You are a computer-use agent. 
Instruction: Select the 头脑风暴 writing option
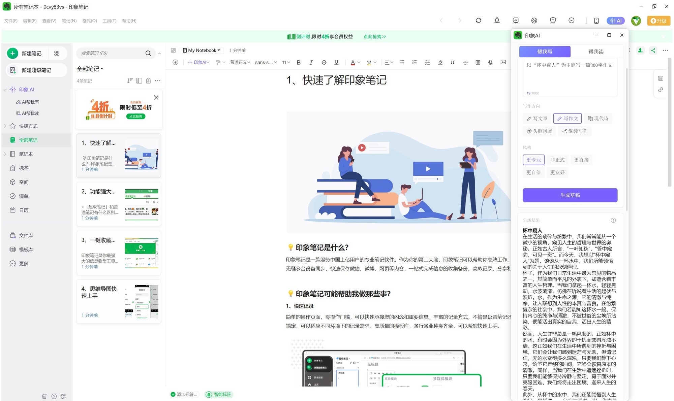tap(540, 131)
